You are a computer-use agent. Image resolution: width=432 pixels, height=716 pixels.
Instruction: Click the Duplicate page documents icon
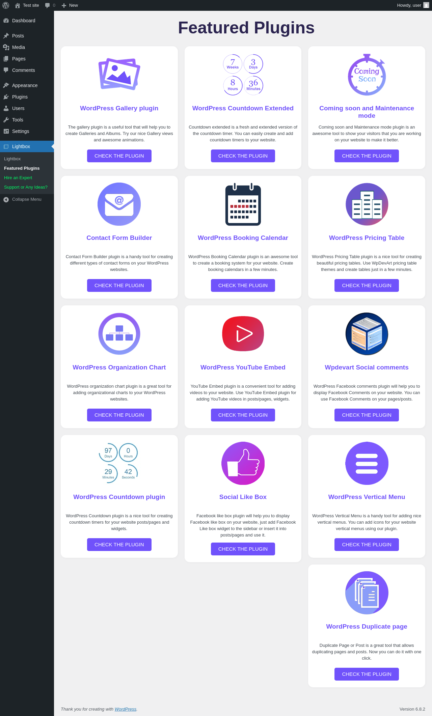click(367, 593)
